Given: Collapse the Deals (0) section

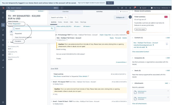Looking at the screenshot, I should pyautogui.click(x=132, y=71).
